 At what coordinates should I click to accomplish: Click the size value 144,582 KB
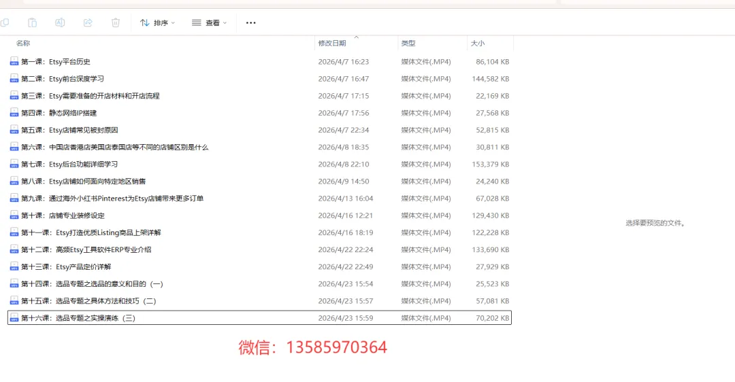490,79
